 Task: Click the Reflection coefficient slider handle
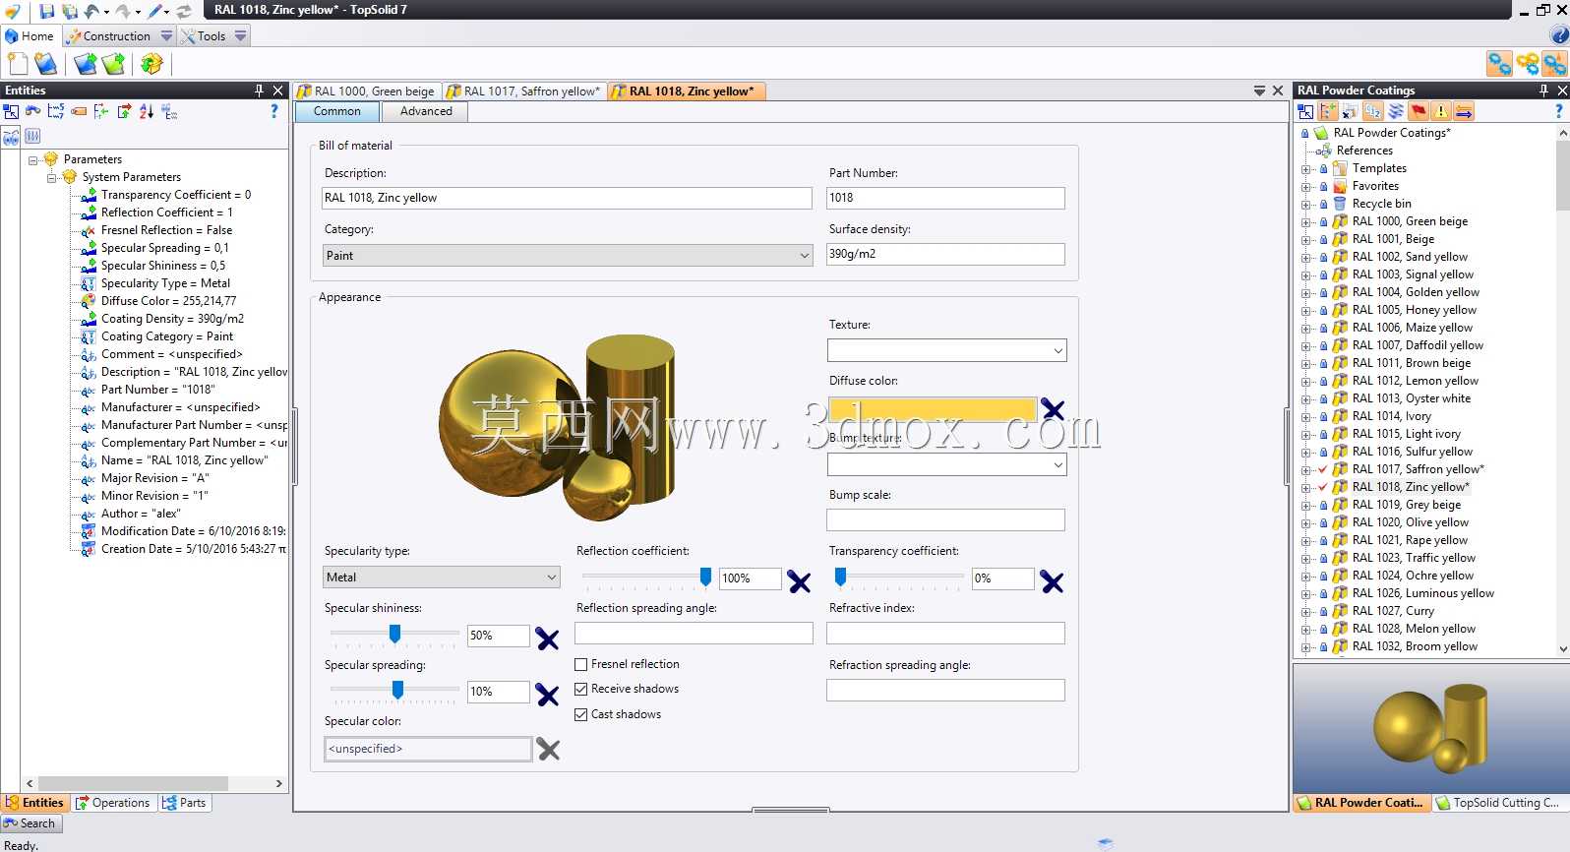point(705,577)
